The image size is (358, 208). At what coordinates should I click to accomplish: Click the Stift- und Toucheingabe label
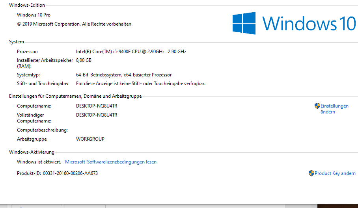pos(43,84)
